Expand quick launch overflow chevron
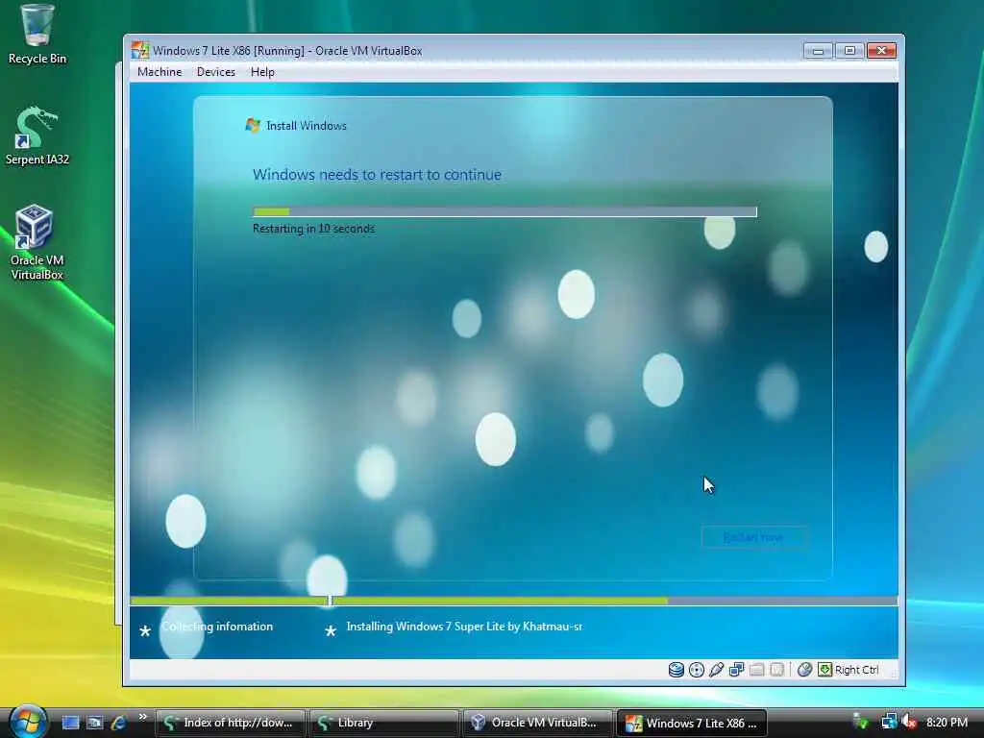Image resolution: width=984 pixels, height=738 pixels. point(142,717)
